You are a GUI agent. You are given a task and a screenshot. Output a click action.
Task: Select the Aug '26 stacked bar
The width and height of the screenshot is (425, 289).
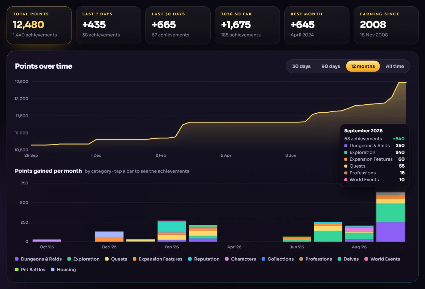(x=359, y=234)
